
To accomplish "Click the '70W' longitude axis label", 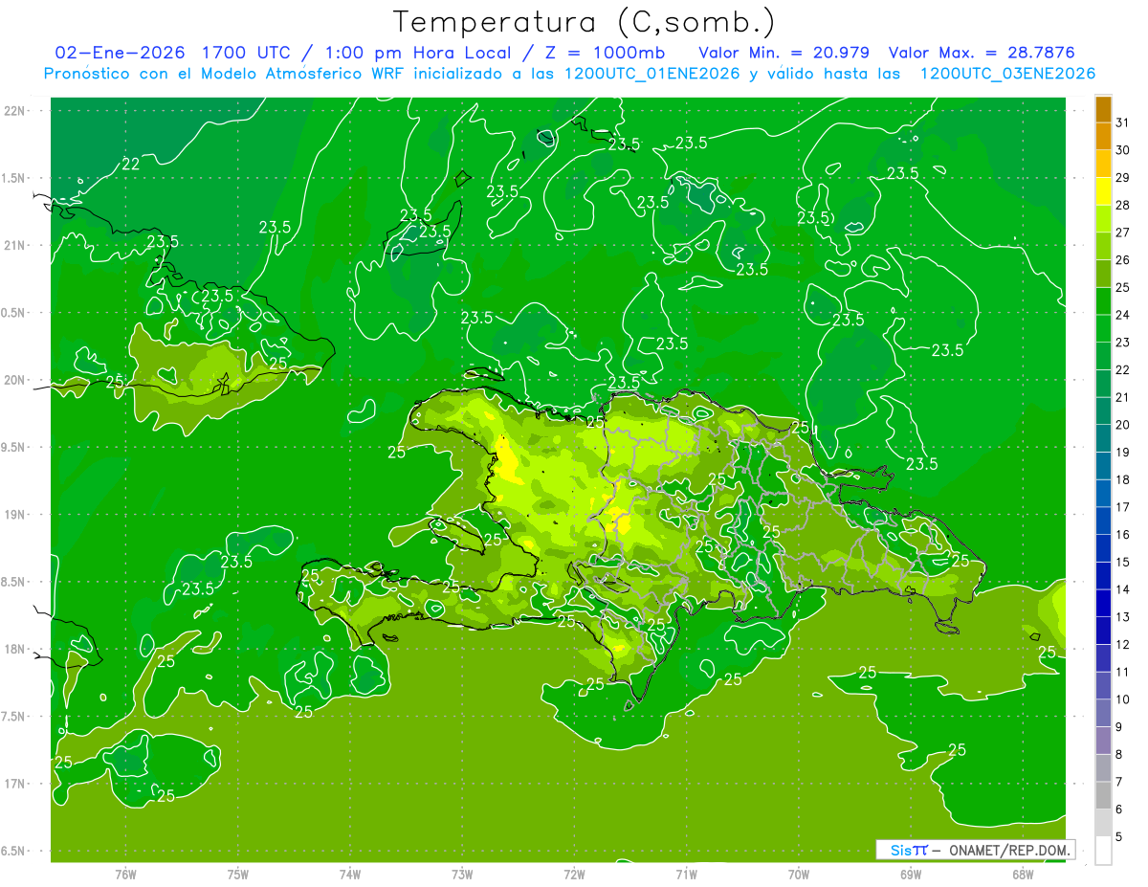I will (x=799, y=875).
